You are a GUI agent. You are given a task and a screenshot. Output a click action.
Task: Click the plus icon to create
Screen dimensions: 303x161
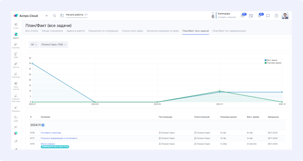coord(47,15)
